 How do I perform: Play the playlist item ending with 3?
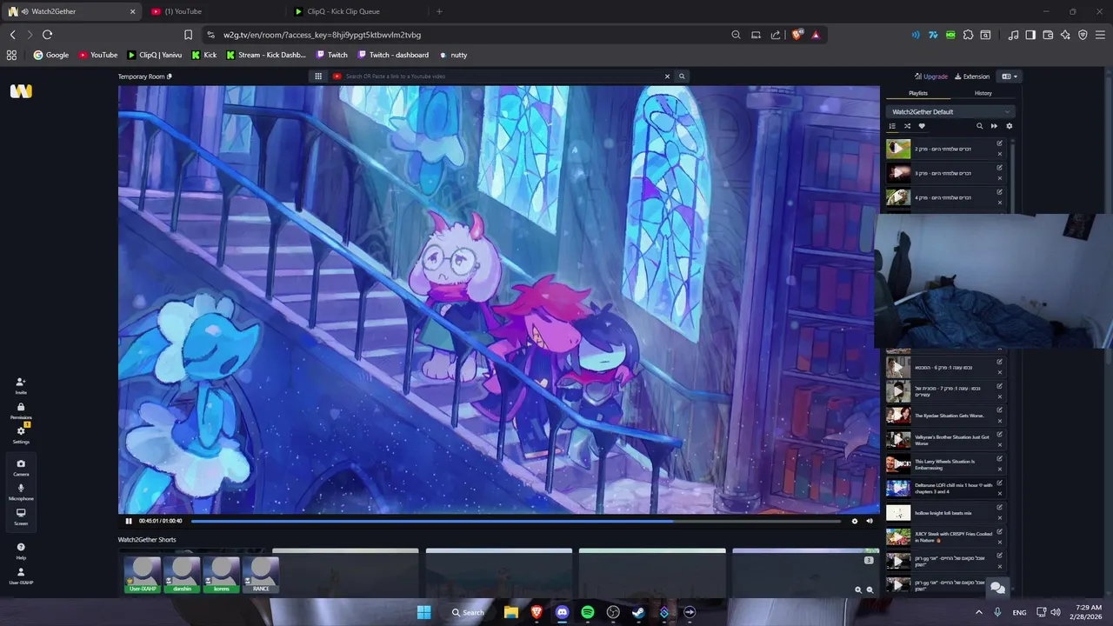(898, 173)
